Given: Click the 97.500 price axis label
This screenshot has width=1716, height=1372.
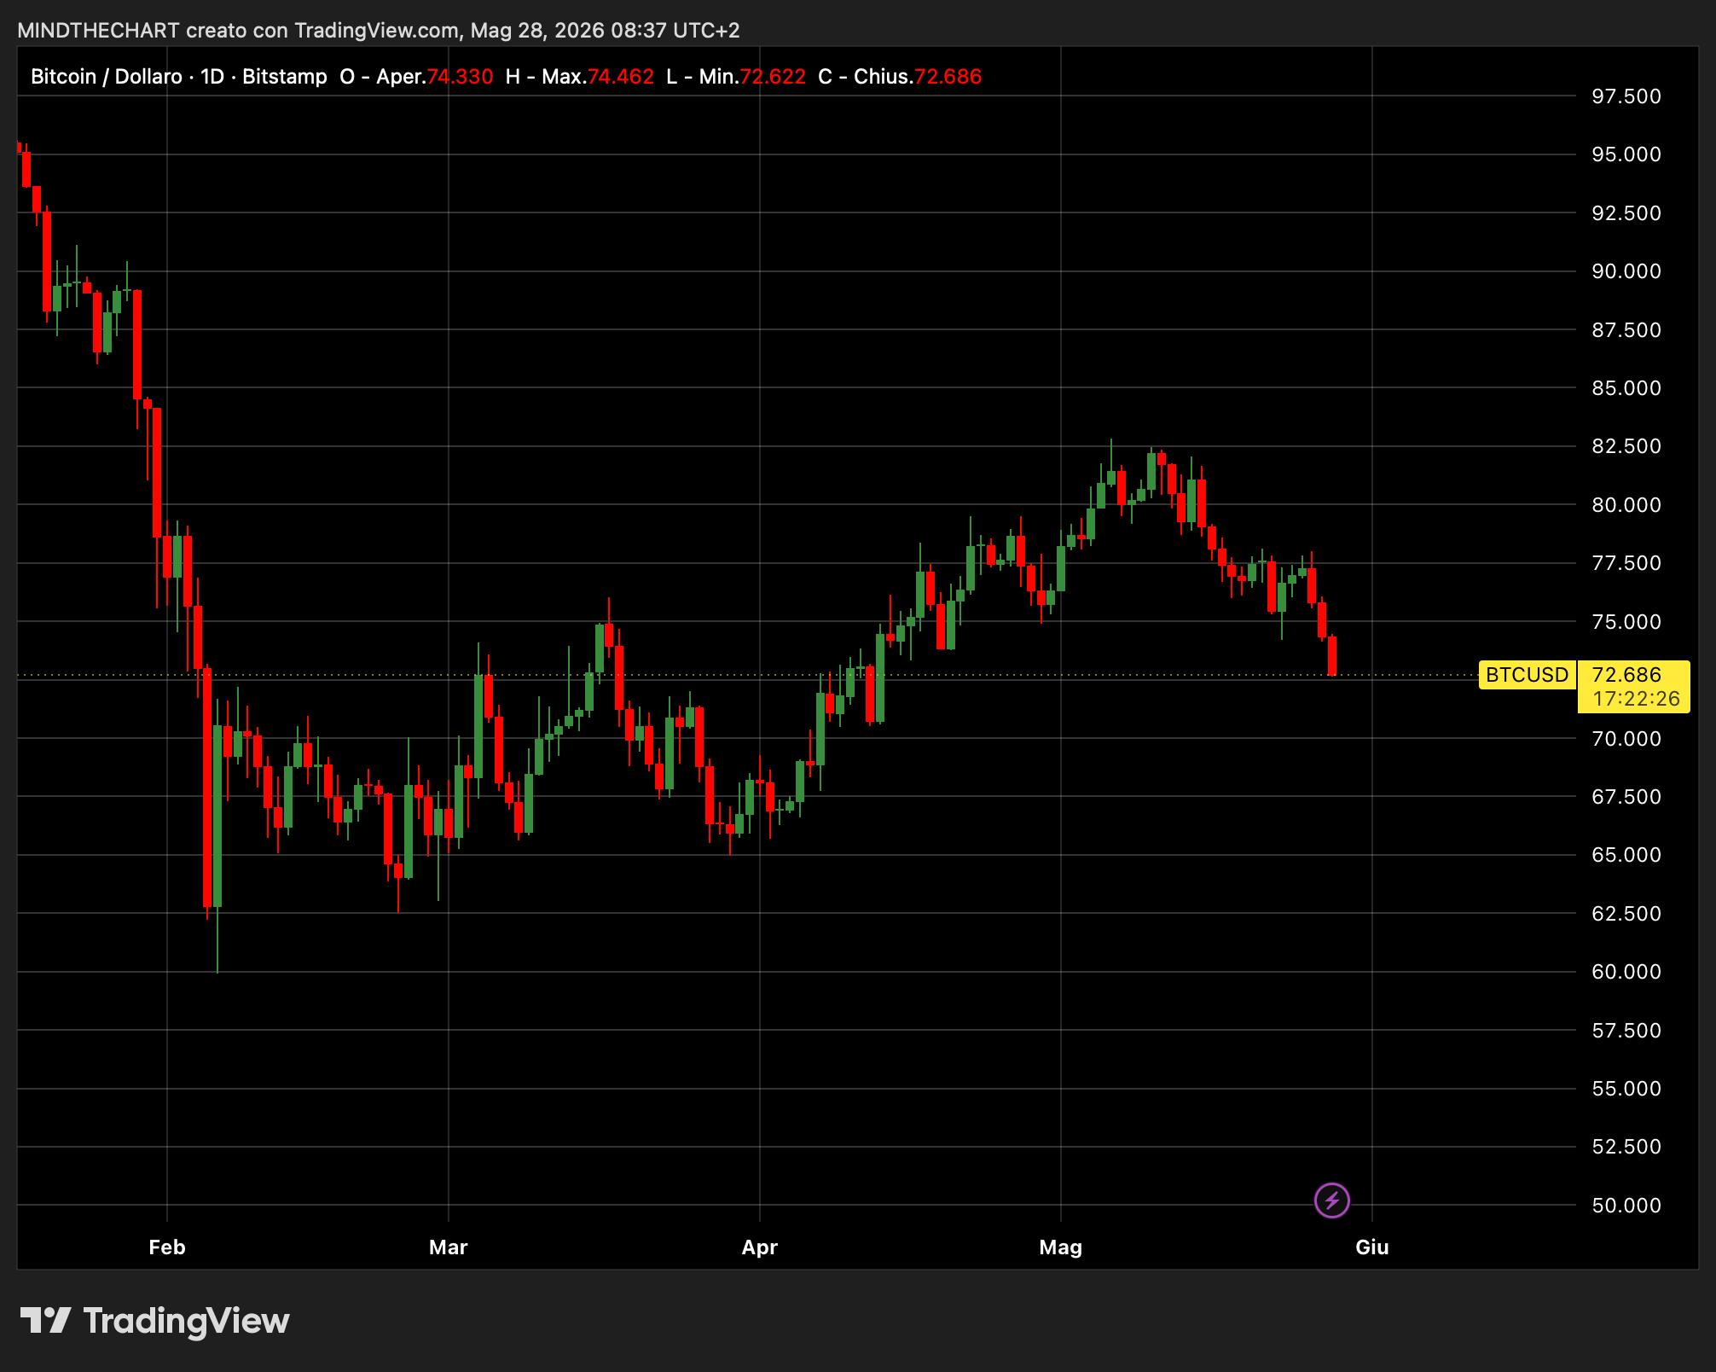Looking at the screenshot, I should [1626, 96].
